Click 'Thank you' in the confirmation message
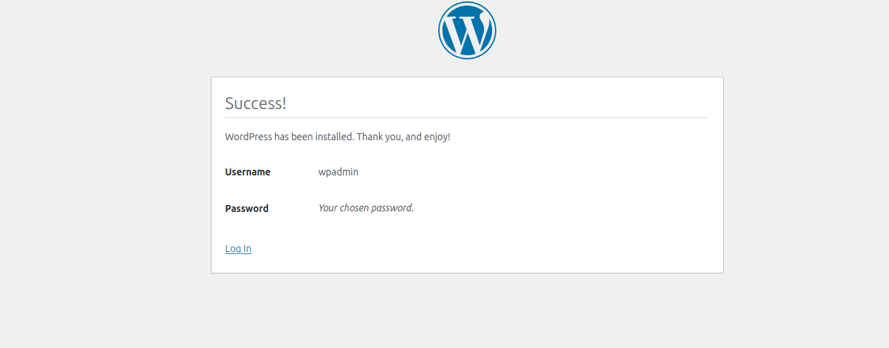Image resolution: width=889 pixels, height=348 pixels. 379,137
